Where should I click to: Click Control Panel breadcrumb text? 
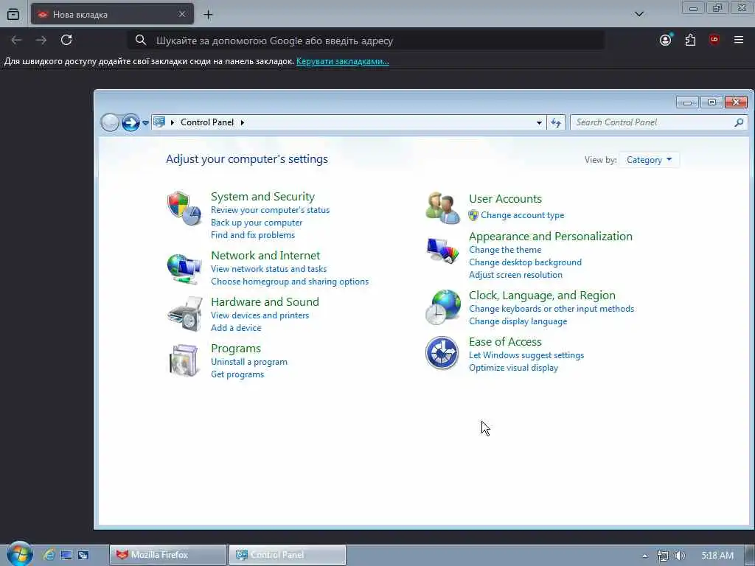pos(207,122)
